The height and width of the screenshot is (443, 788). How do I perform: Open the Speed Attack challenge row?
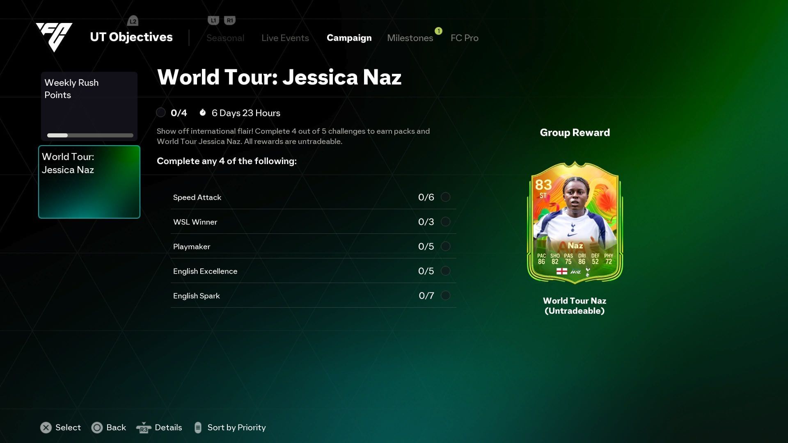pyautogui.click(x=313, y=197)
